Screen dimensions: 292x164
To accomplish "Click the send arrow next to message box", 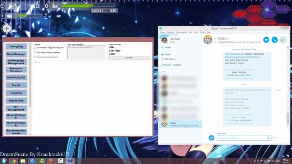I will coord(274,138).
